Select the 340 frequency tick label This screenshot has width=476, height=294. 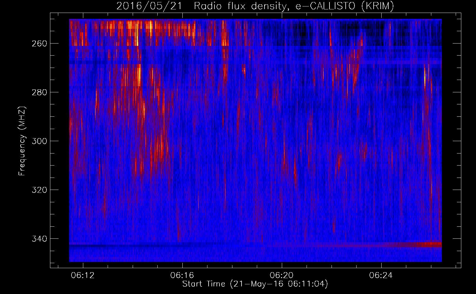coord(39,239)
